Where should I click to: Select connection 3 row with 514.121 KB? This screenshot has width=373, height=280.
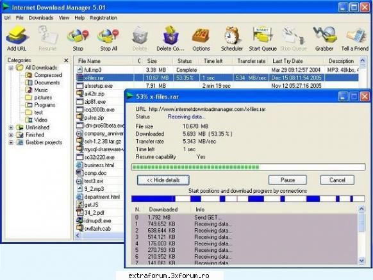tap(244, 237)
